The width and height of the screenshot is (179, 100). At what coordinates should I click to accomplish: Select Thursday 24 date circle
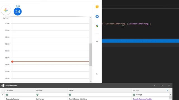pos(18,11)
